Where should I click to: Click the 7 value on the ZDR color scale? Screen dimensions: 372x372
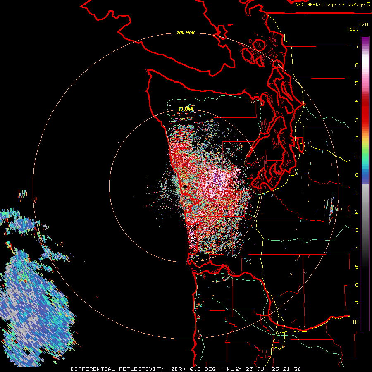pyautogui.click(x=357, y=46)
